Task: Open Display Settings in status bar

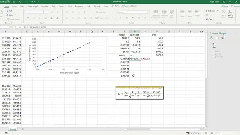Action: 193,133
